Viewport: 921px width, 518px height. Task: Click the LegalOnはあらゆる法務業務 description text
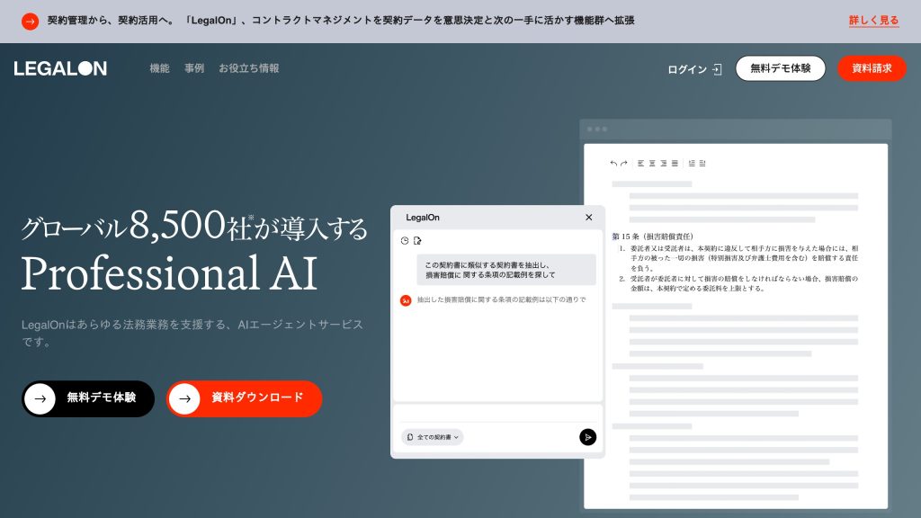[x=192, y=333]
